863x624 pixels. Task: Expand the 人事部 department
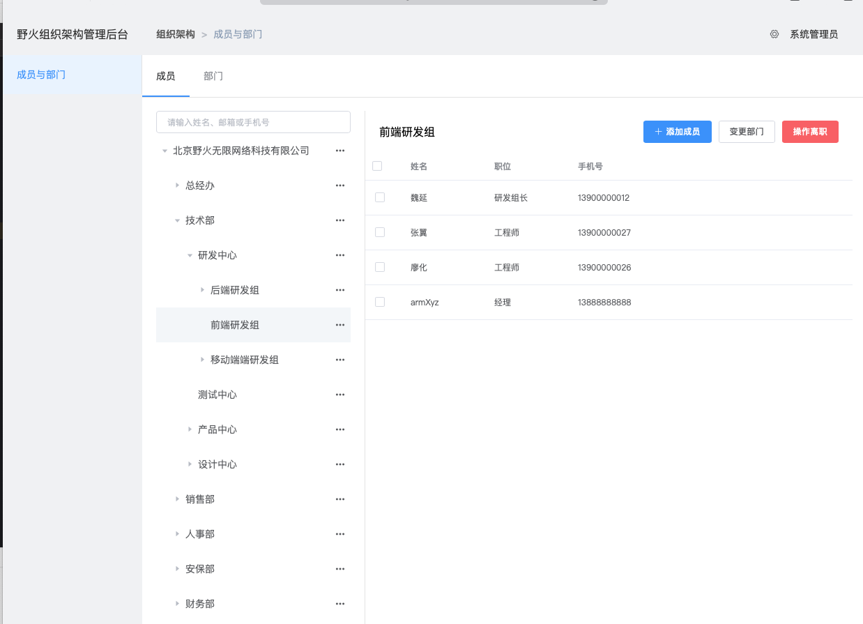177,534
